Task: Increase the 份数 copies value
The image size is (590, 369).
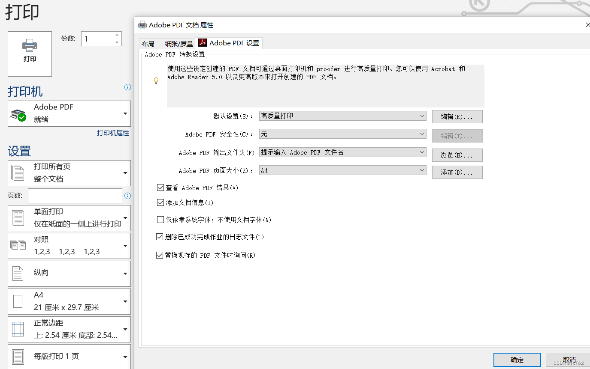Action: pos(117,35)
